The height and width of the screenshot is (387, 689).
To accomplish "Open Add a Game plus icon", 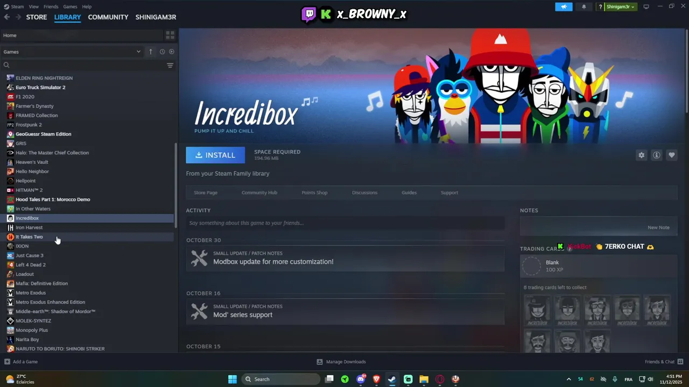I will (x=7, y=362).
